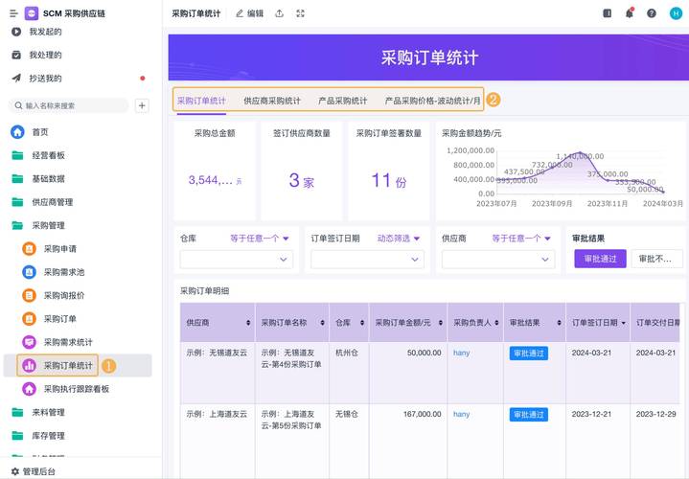
Task: Click the plus button beside search
Action: (142, 105)
